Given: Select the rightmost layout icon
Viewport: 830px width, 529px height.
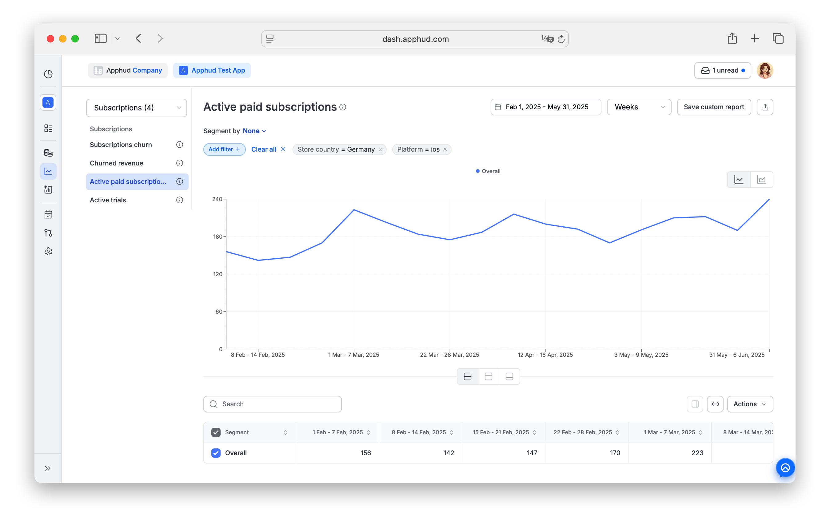Looking at the screenshot, I should click(x=509, y=376).
